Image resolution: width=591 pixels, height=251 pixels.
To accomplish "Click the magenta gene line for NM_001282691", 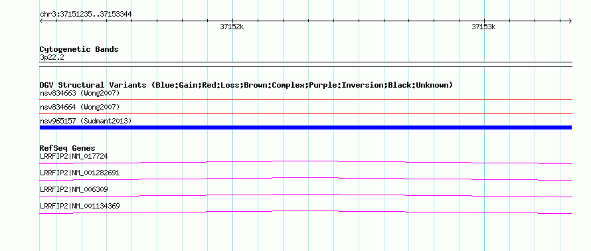I will [305, 179].
